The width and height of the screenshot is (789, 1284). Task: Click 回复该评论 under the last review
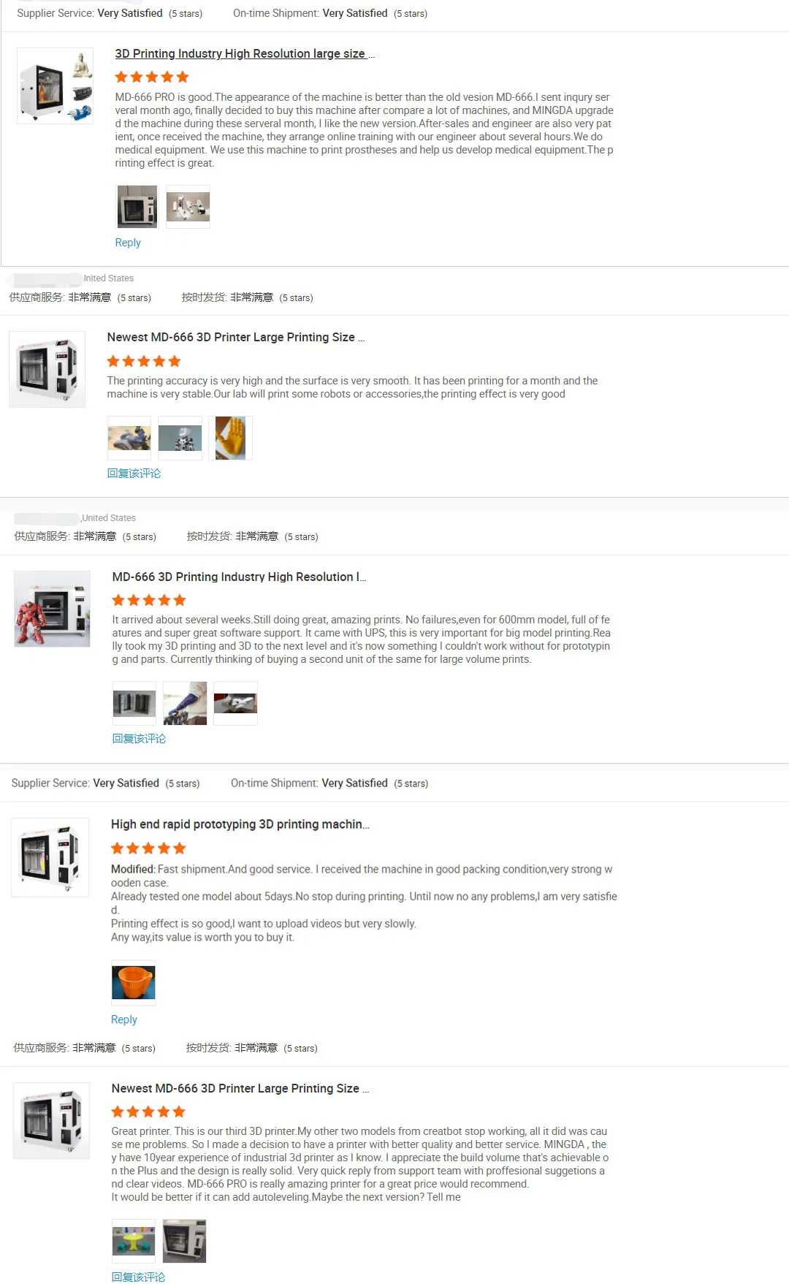coord(139,1277)
